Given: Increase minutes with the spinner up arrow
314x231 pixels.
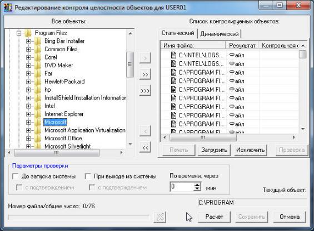Looking at the screenshot, I should tap(197, 185).
